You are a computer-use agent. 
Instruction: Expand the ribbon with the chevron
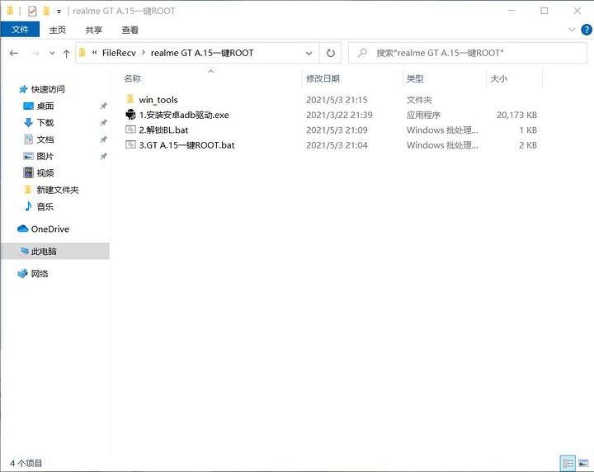click(x=572, y=30)
